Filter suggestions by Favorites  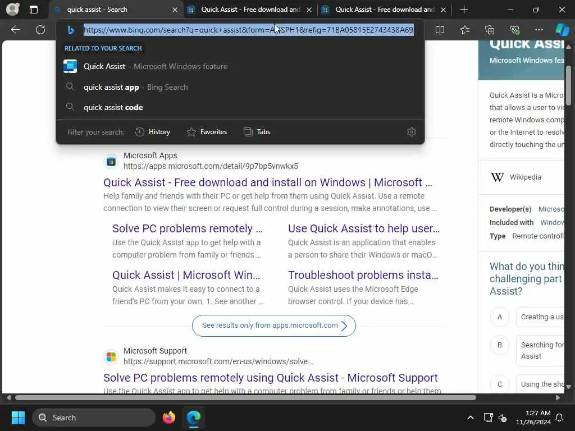pos(207,132)
